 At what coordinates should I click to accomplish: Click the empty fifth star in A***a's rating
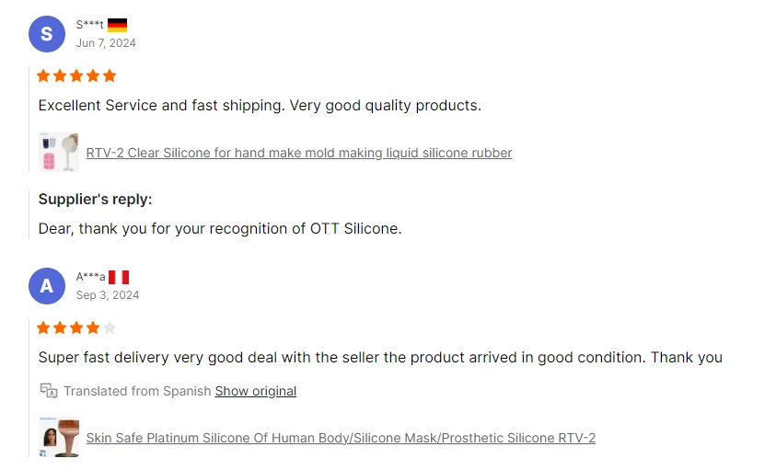click(x=110, y=327)
